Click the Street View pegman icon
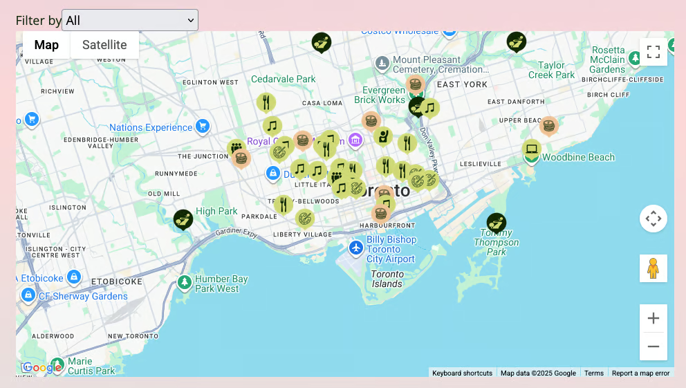The width and height of the screenshot is (686, 388). pyautogui.click(x=653, y=268)
